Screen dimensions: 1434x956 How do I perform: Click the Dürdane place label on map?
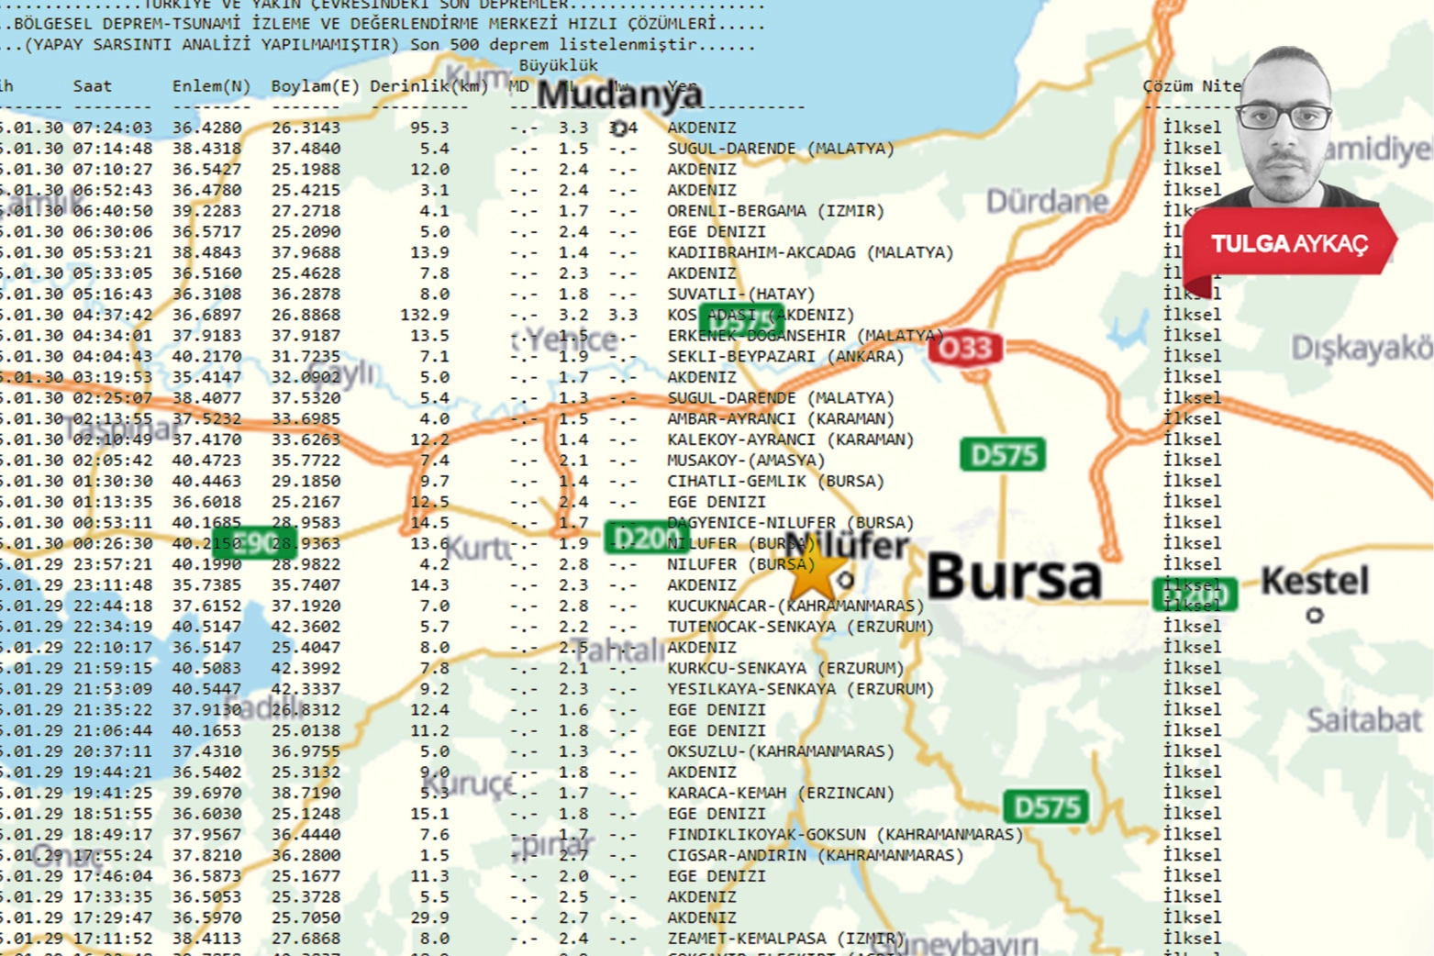point(1047,201)
